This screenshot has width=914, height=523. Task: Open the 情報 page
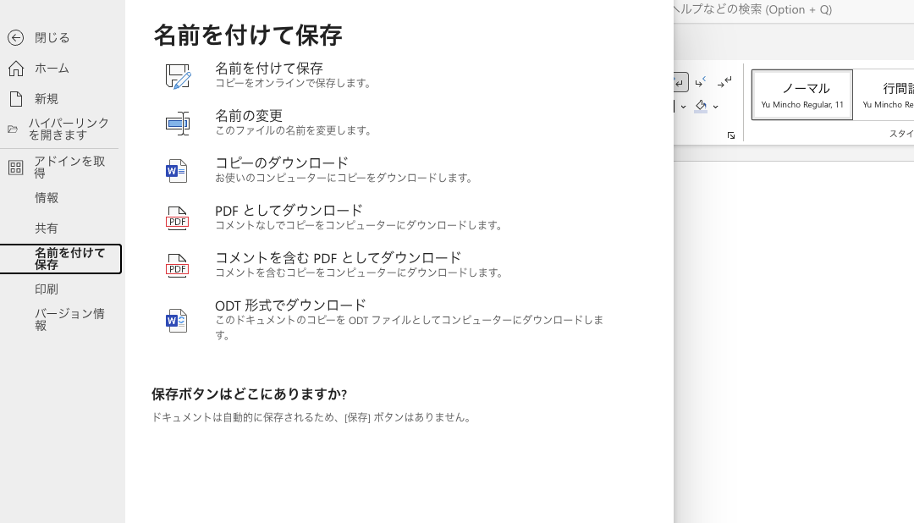point(47,198)
